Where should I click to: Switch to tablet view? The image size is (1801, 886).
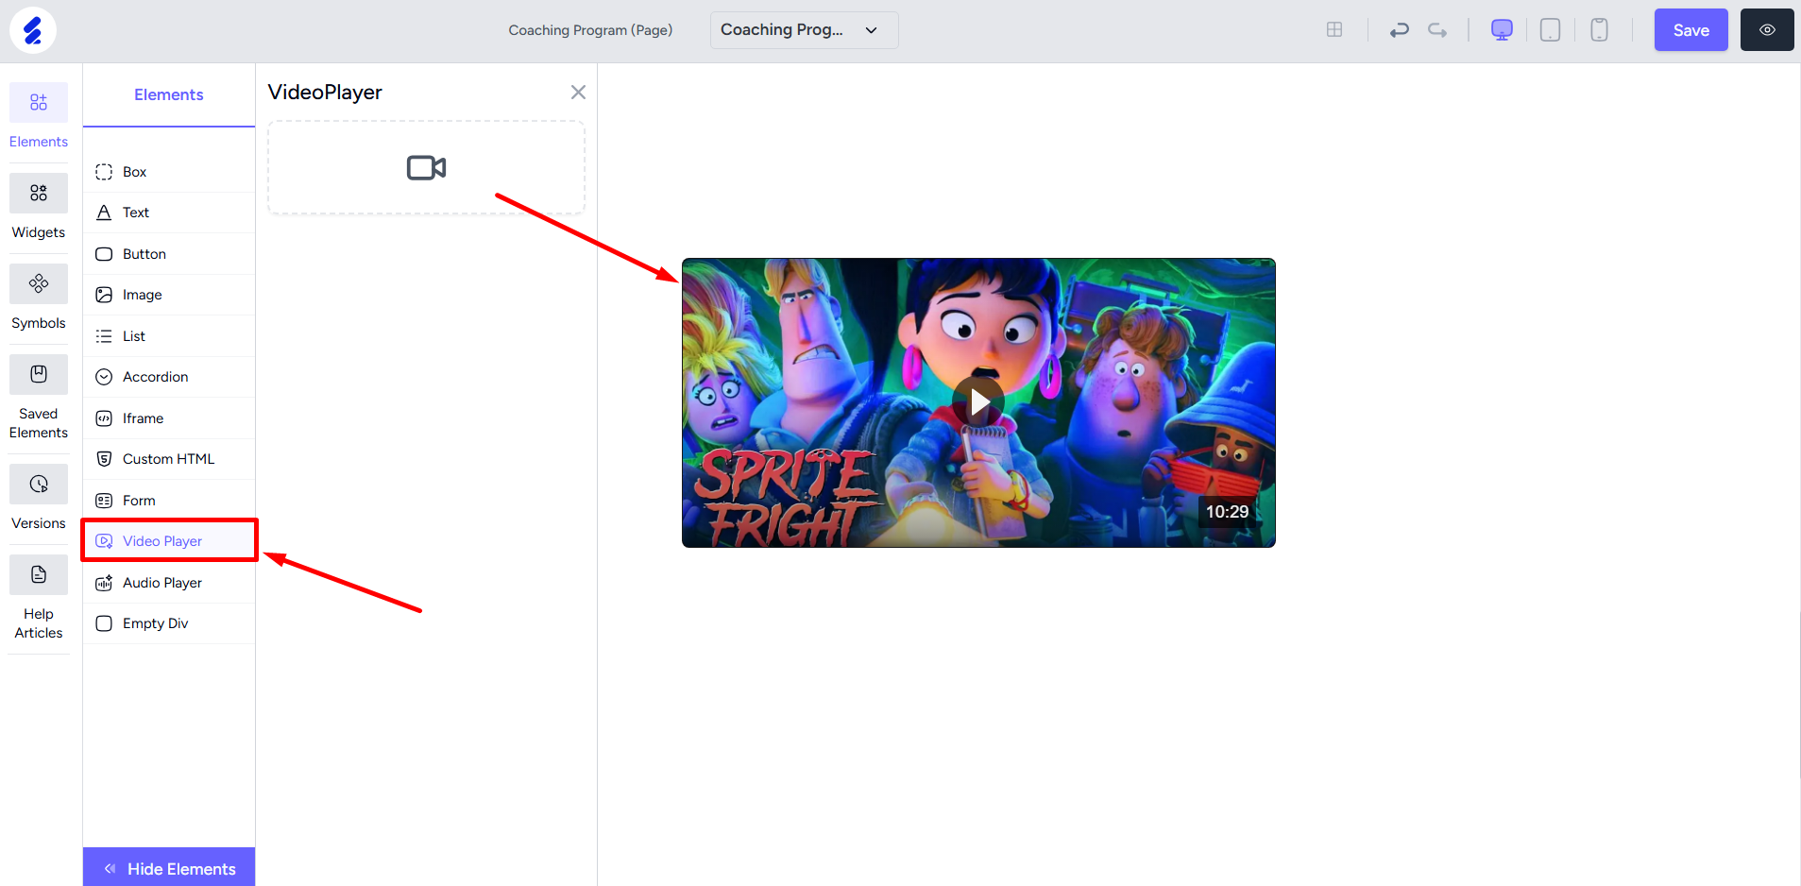(1550, 30)
